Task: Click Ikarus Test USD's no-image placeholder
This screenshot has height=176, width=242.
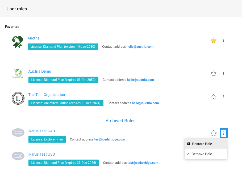Action: pos(18,156)
